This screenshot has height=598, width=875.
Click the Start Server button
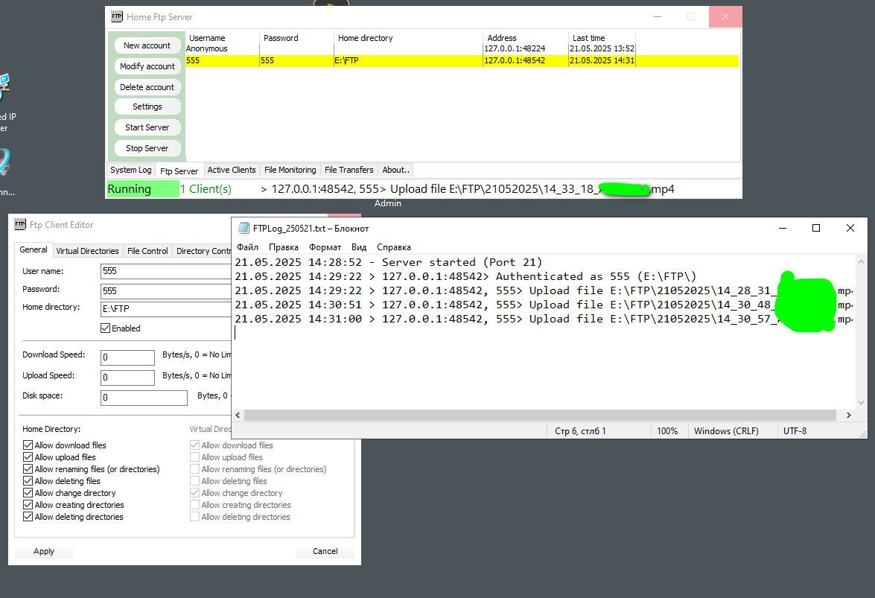[x=147, y=127]
